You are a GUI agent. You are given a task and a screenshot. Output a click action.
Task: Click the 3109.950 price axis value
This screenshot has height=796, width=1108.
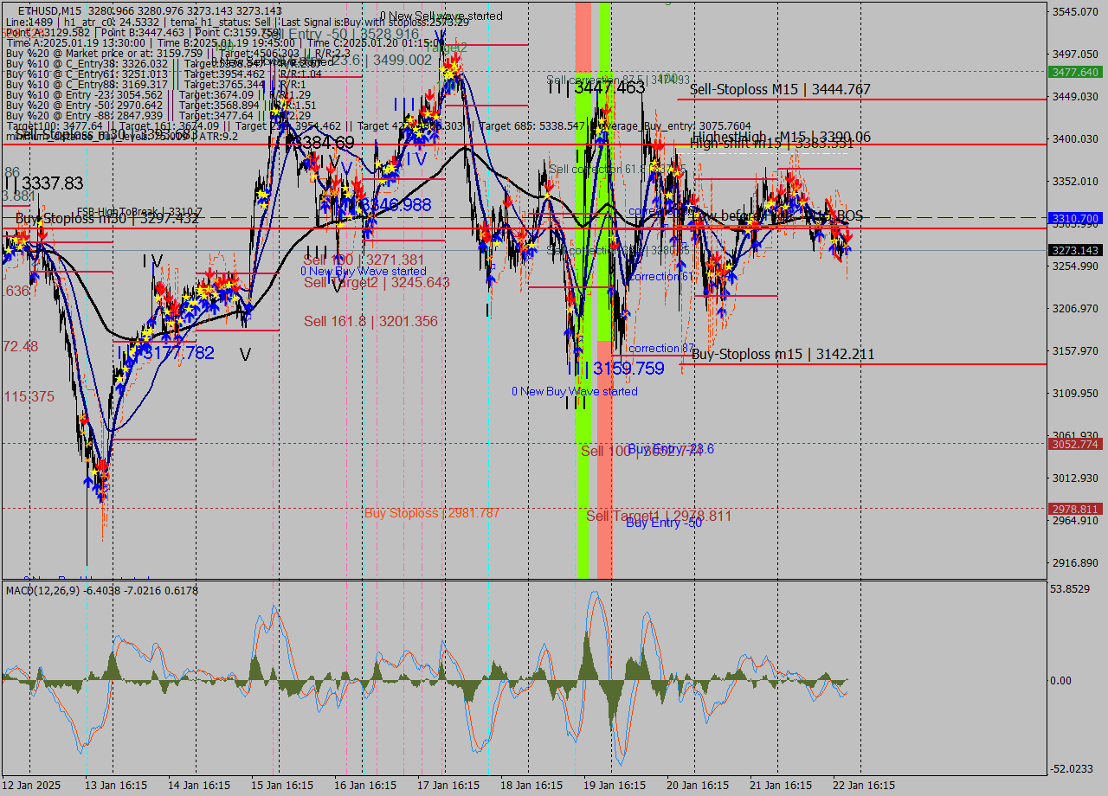1075,393
